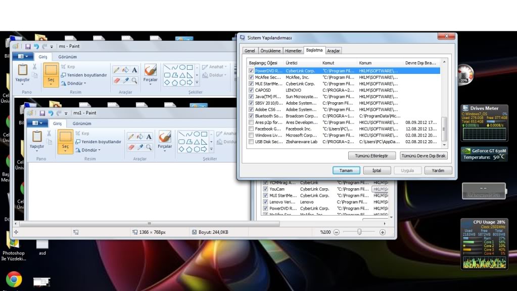
Task: Select Eraser tool in ms1 - Paint
Action: click(131, 147)
